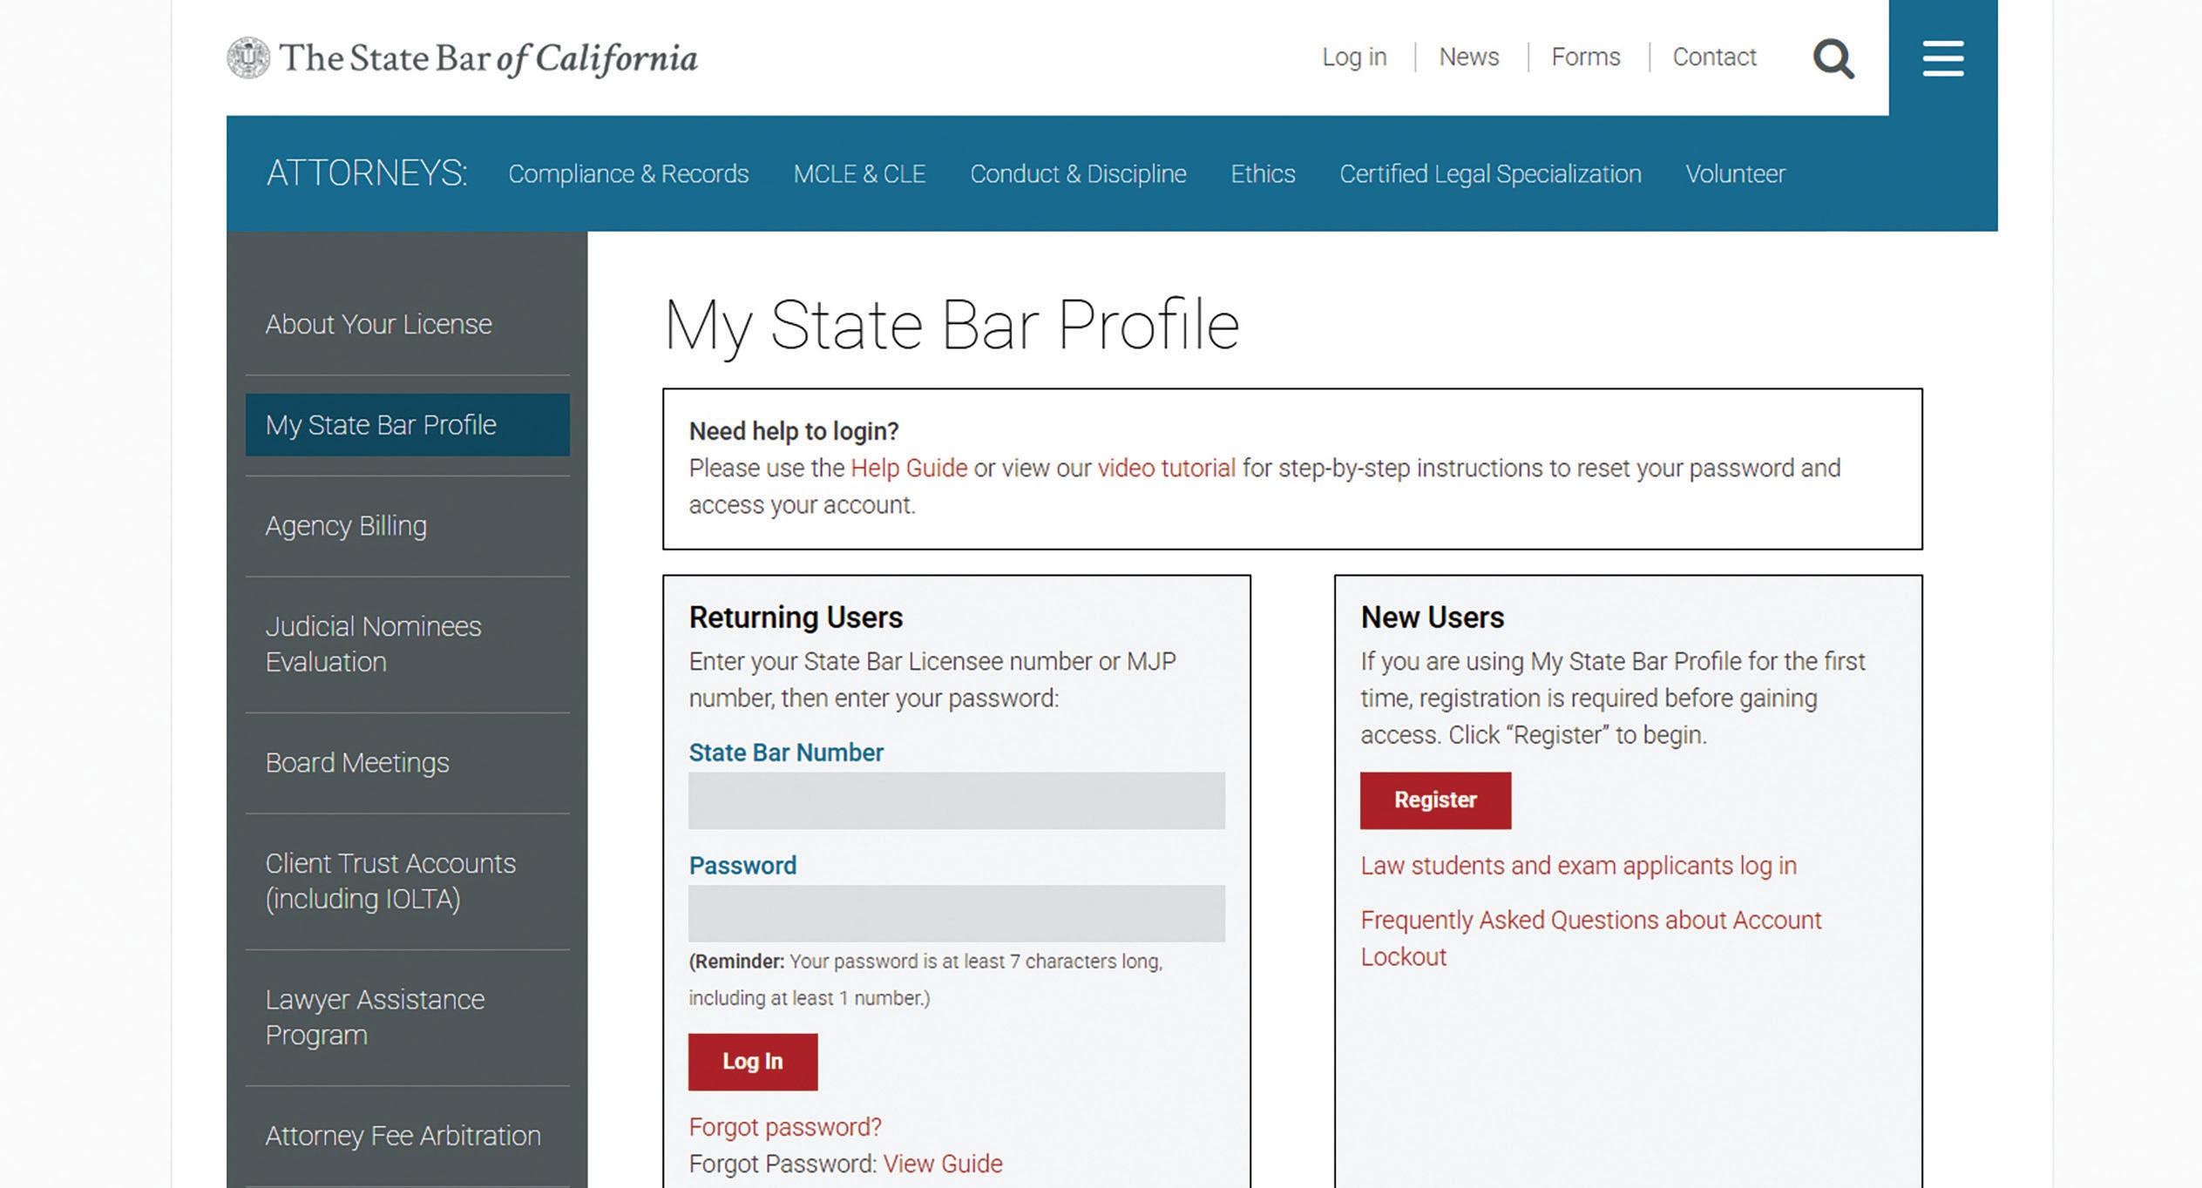Open the Help Guide link
2202x1188 pixels.
(x=908, y=468)
